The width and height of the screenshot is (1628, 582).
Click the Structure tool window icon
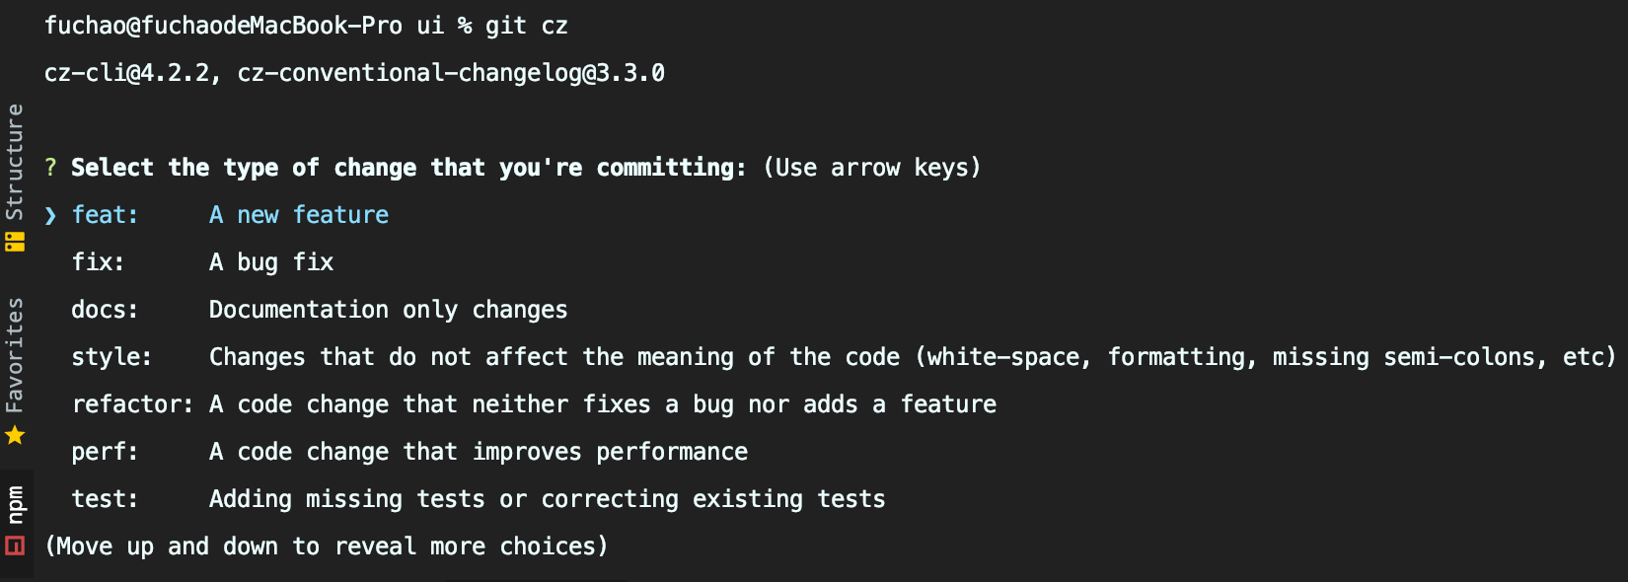15,242
